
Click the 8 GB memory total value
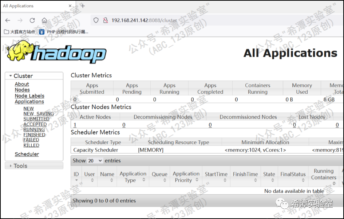(x=329, y=99)
